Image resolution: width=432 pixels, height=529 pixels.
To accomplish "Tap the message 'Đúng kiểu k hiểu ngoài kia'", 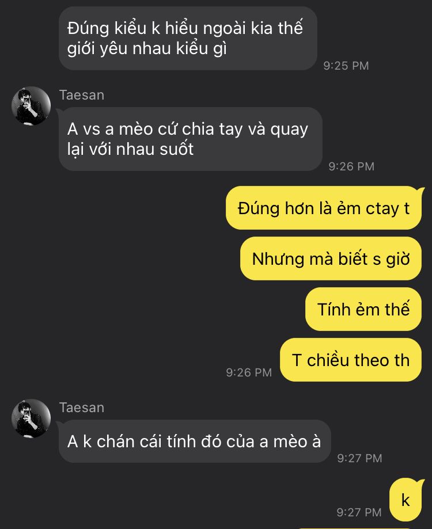I will tap(188, 38).
